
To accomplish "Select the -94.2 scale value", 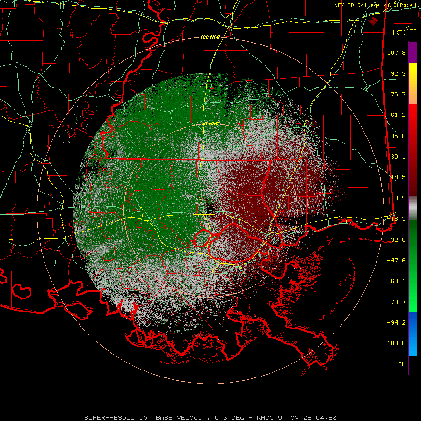I will [396, 323].
